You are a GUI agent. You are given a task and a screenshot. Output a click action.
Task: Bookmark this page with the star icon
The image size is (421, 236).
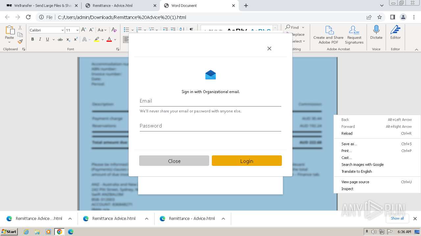(x=380, y=17)
